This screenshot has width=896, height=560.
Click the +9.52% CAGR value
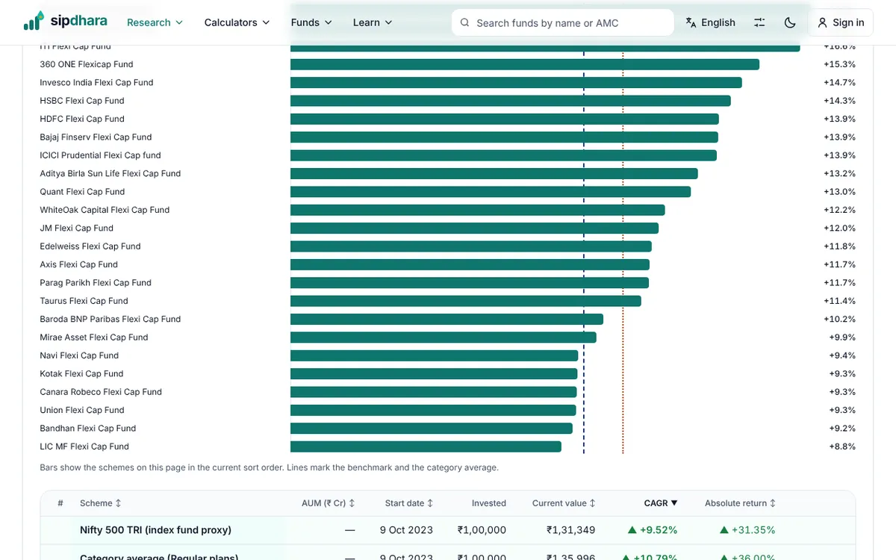point(653,530)
